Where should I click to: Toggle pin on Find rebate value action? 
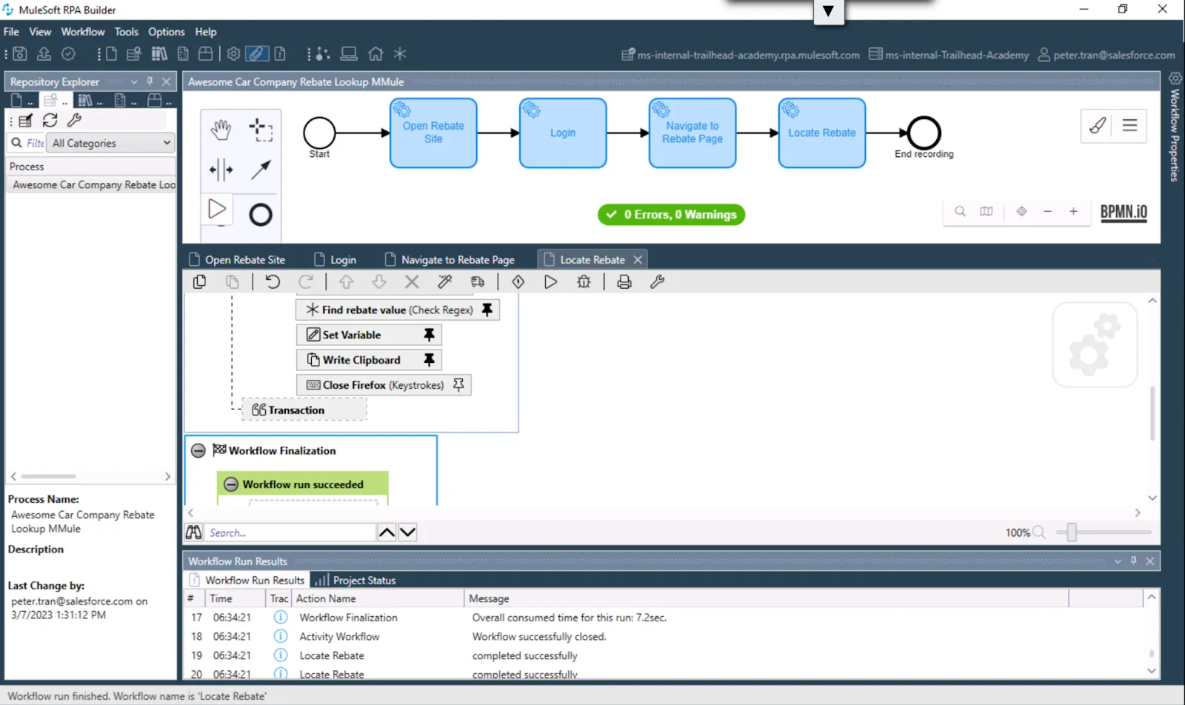487,310
